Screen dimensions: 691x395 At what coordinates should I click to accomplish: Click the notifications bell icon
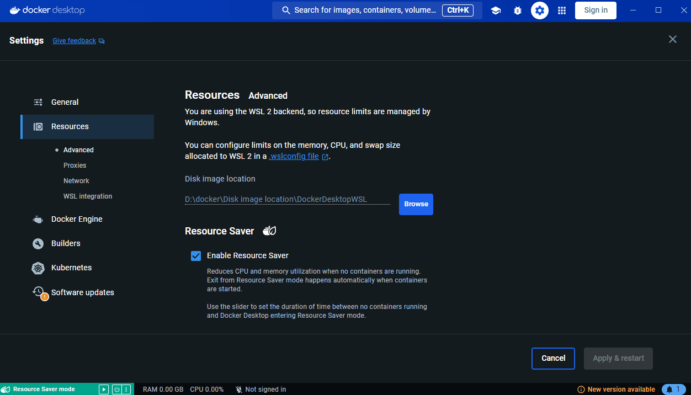point(669,389)
